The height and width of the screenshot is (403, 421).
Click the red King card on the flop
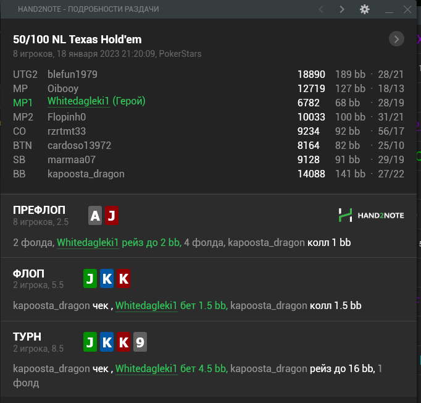(x=123, y=279)
